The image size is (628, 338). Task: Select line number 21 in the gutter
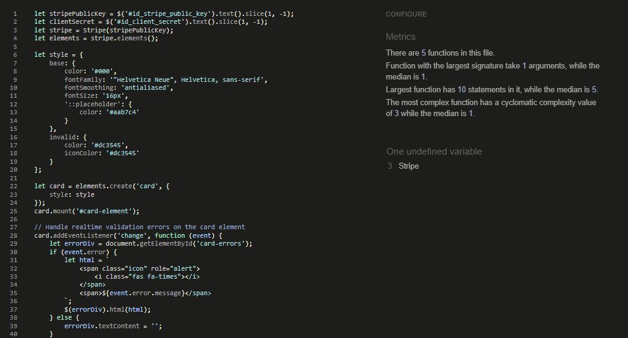point(13,178)
